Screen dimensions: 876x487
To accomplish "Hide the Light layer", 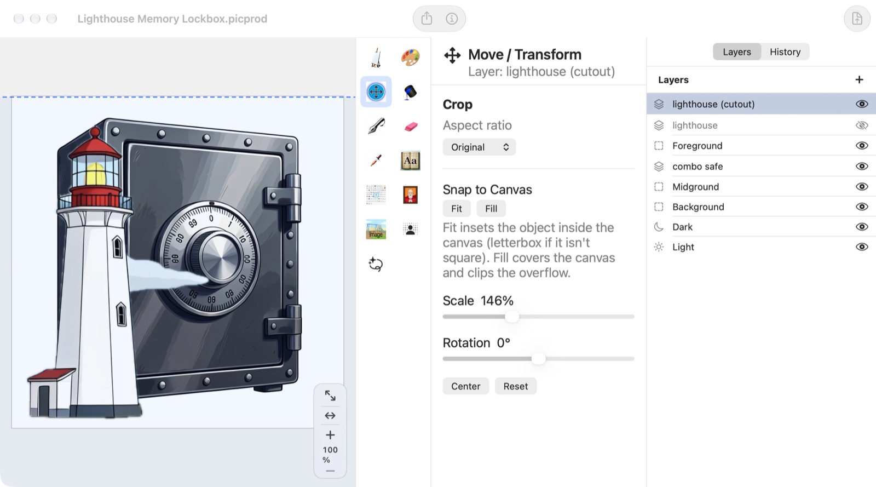I will pyautogui.click(x=862, y=247).
